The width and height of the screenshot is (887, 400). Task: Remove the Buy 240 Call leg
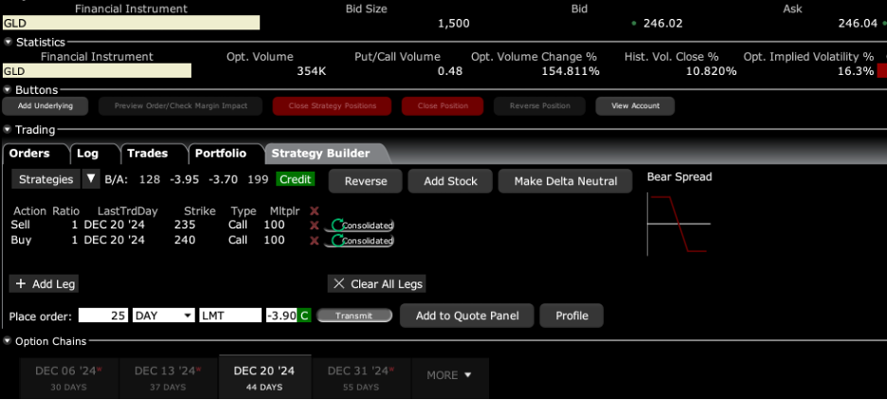coord(315,241)
